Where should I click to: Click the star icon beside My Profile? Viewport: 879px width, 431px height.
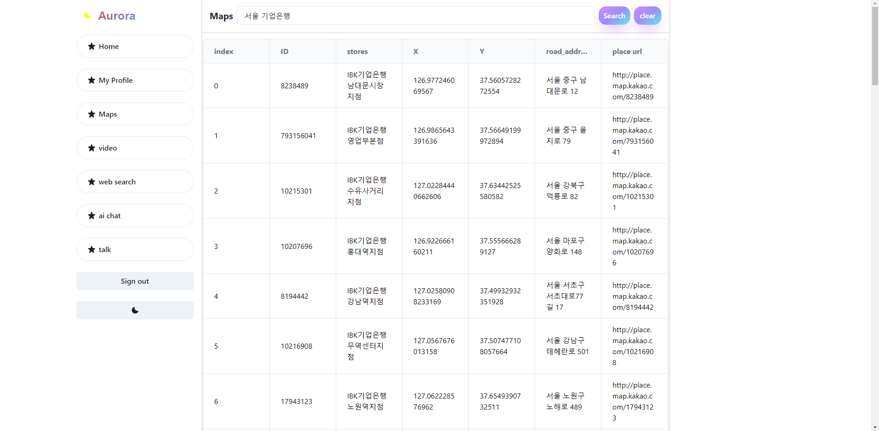click(92, 80)
